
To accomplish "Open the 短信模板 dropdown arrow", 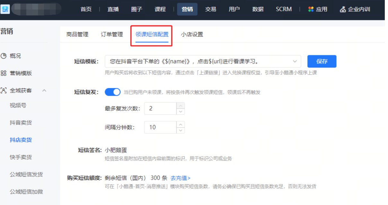I will pyautogui.click(x=295, y=61).
